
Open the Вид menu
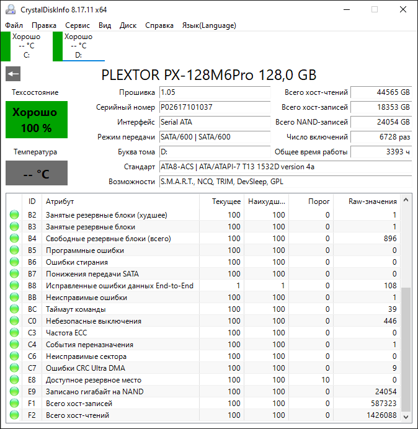coord(105,25)
